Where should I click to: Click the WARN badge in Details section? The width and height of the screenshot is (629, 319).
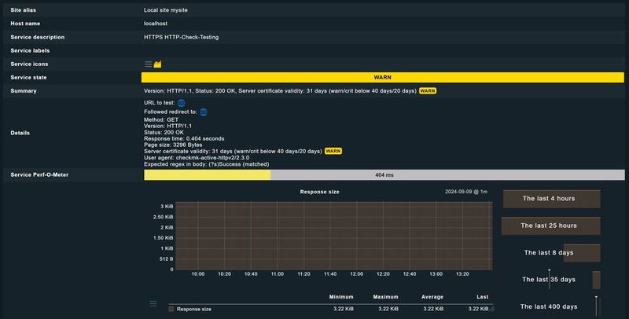click(x=333, y=151)
